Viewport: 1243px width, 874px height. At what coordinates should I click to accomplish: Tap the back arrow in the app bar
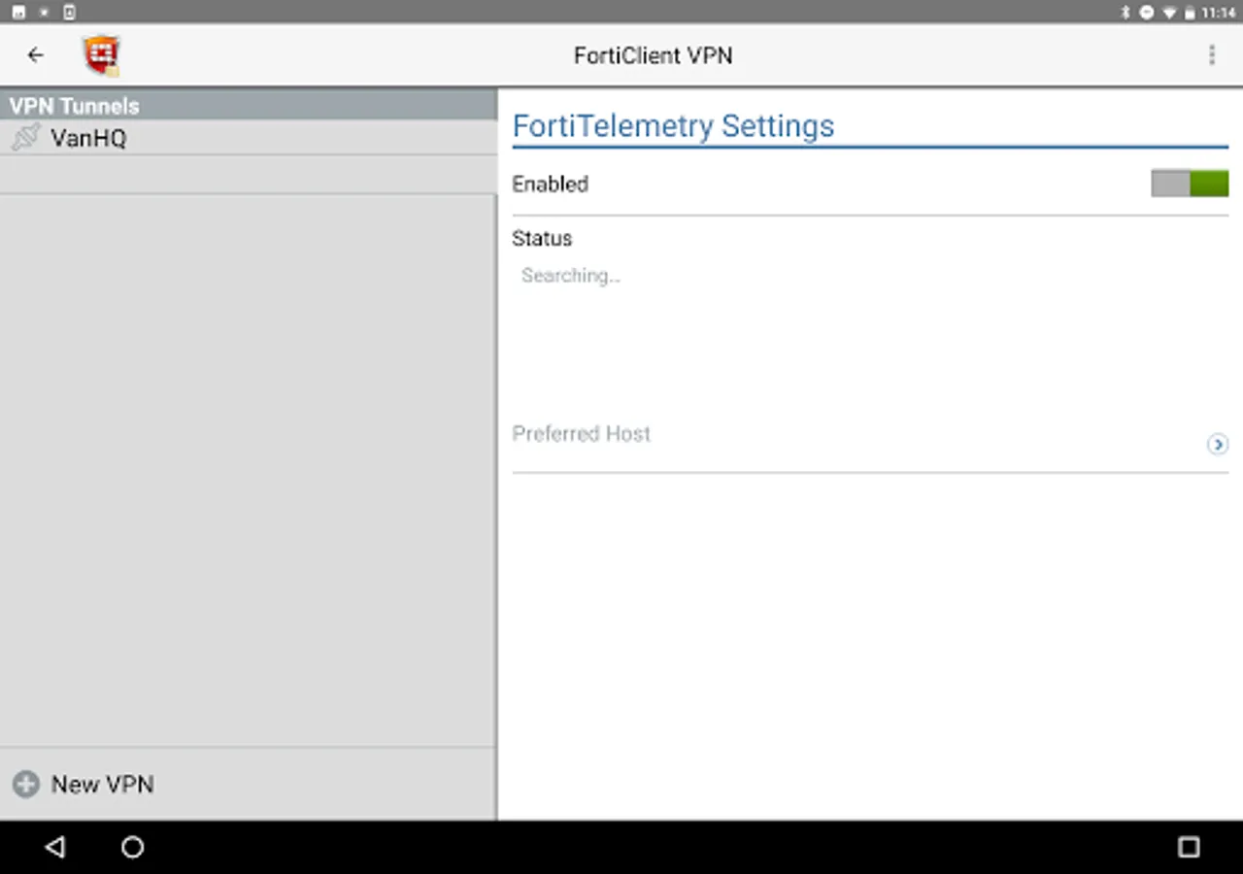(x=36, y=55)
